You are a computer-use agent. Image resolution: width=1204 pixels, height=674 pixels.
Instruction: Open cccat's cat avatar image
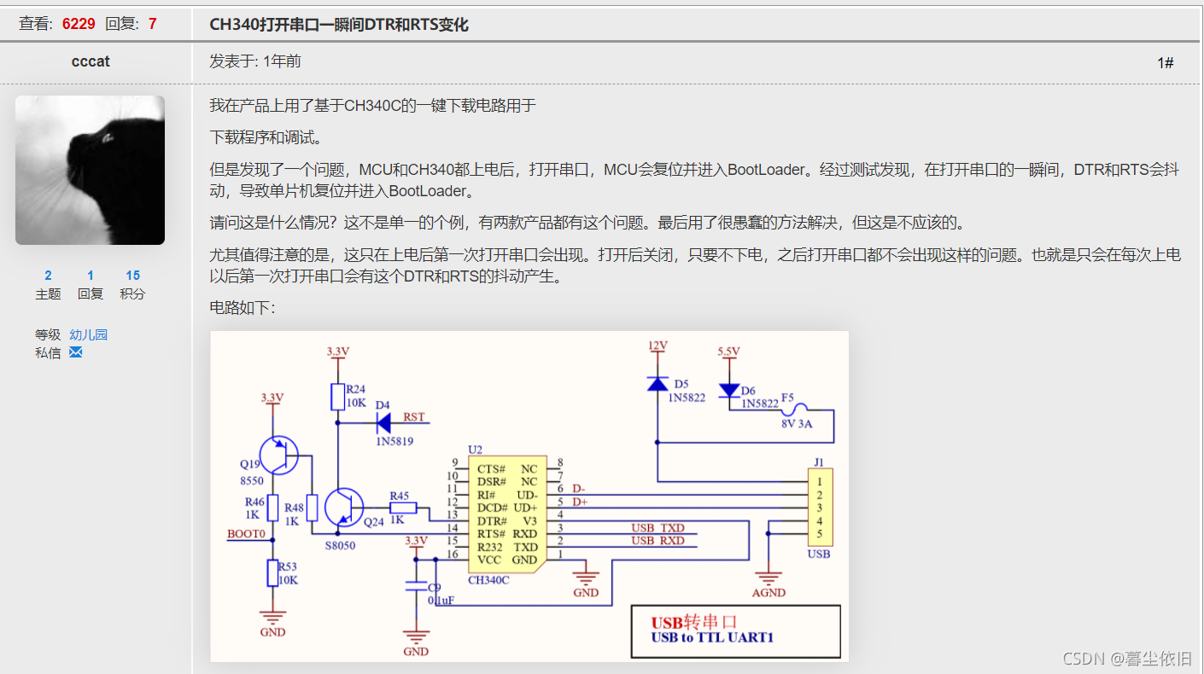click(90, 170)
